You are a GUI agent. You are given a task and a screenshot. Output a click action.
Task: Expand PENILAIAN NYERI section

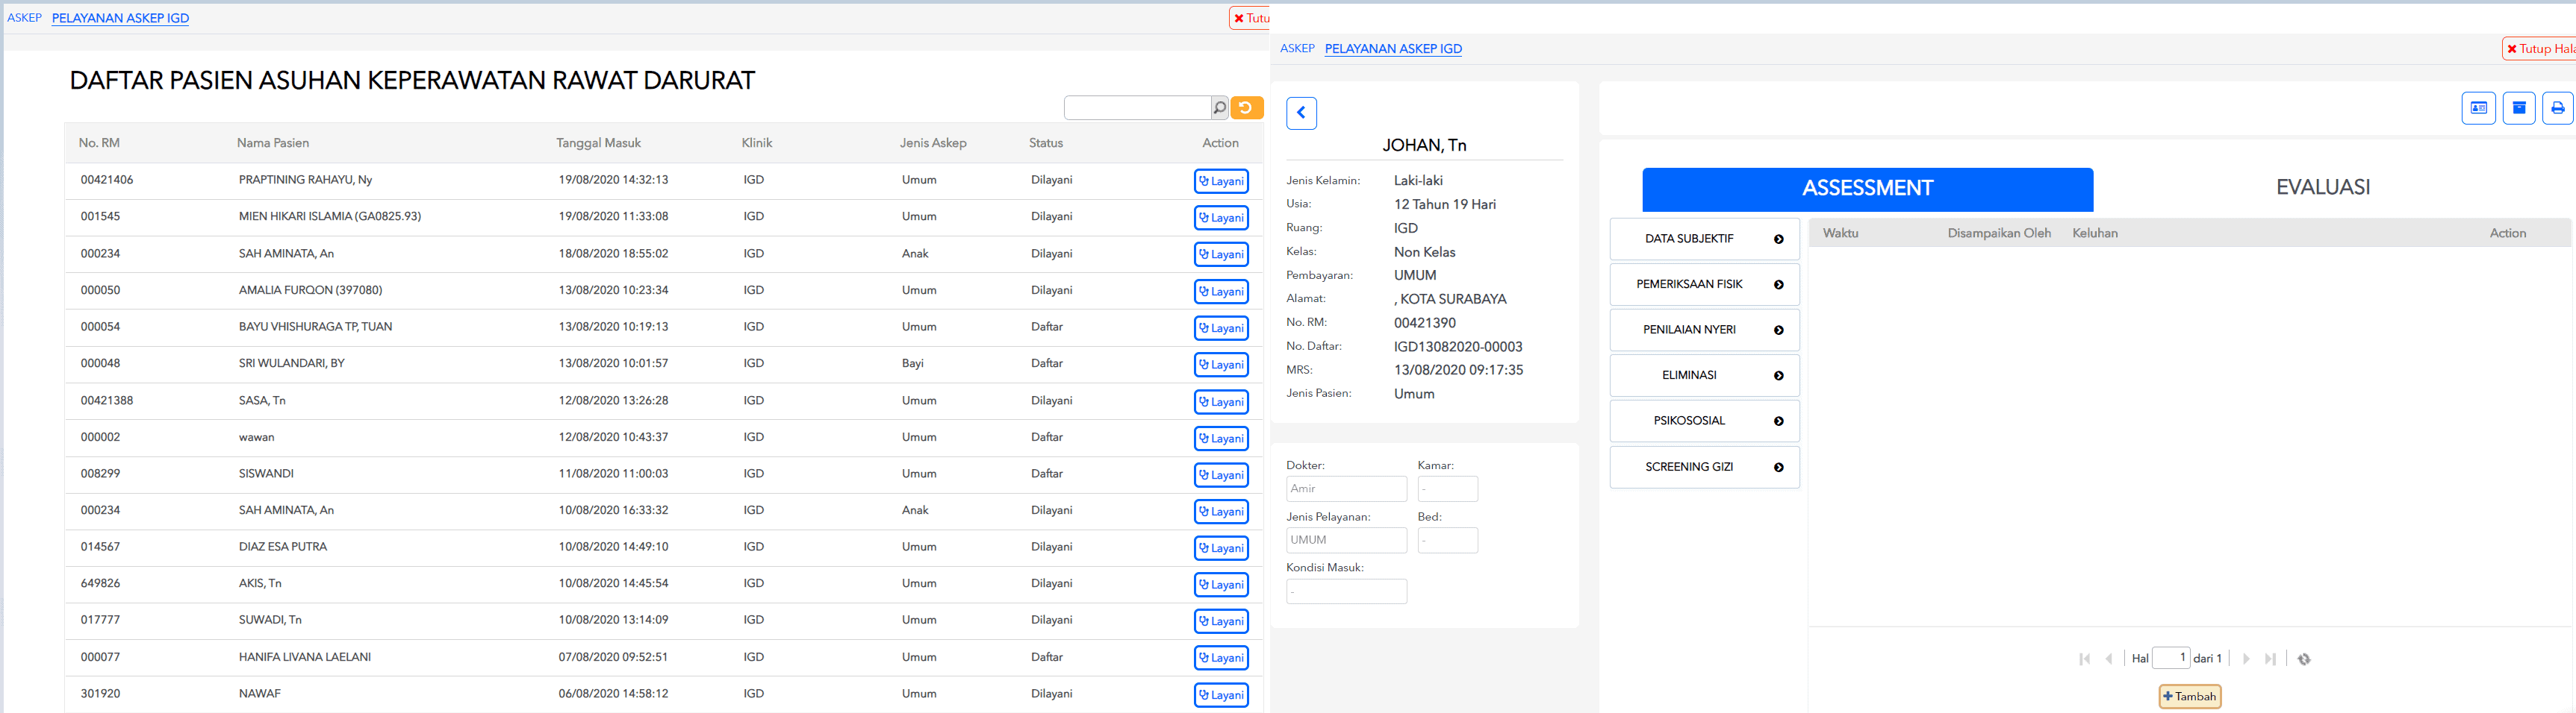[1704, 330]
